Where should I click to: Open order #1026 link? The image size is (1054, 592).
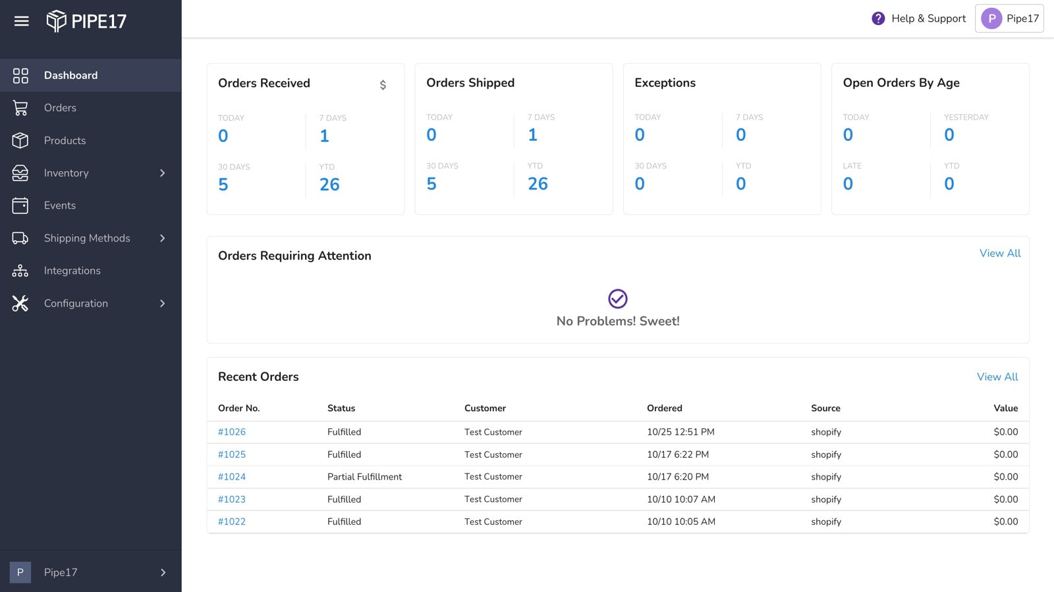(x=232, y=432)
